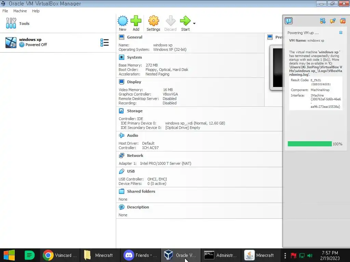The height and width of the screenshot is (262, 350).
Task: Click the Display section icon
Action: [x=121, y=82]
